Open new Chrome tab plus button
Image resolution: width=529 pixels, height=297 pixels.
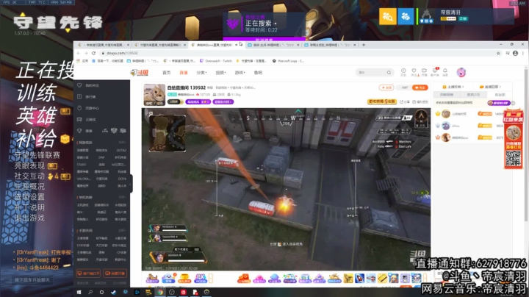[364, 45]
